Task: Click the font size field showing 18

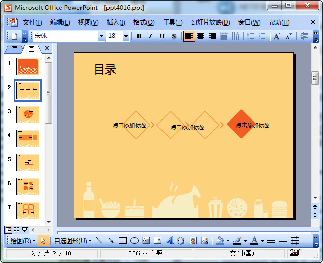Action: coord(115,36)
